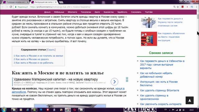Image resolution: width=199 pixels, height=112 pixels.
Task: Click the page vertical scrollbar thumb
Action: click(198, 16)
